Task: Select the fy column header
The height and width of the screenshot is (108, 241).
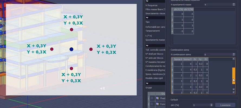Action: [200, 59]
